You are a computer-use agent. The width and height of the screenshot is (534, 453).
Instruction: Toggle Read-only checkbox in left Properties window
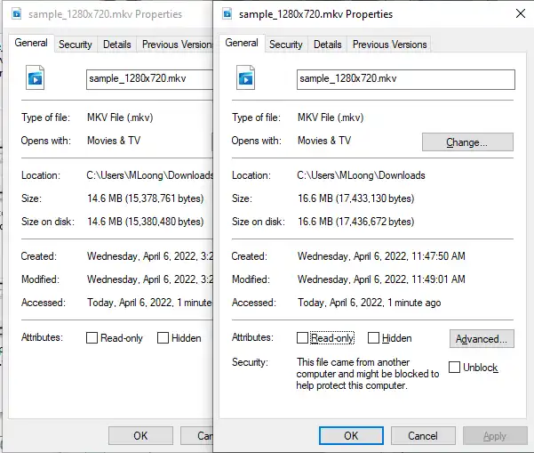point(92,337)
